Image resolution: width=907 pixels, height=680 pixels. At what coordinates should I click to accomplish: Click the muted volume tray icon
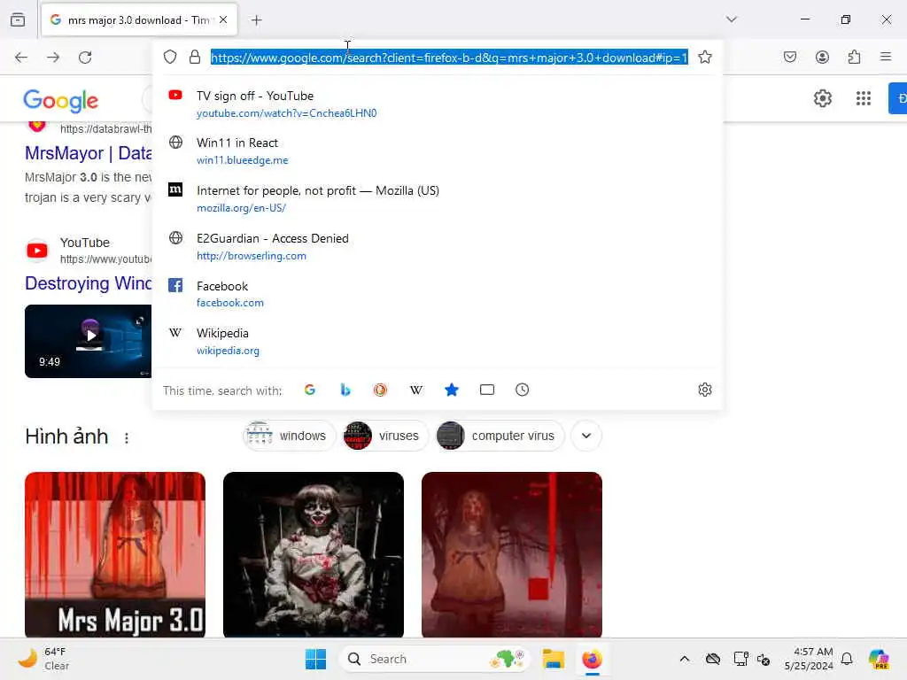pyautogui.click(x=764, y=659)
